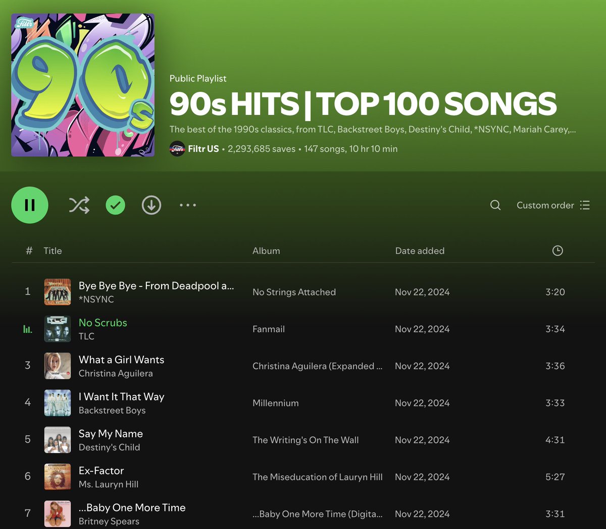Click the Fanmail album art thumbnail
This screenshot has width=606, height=529.
58,329
